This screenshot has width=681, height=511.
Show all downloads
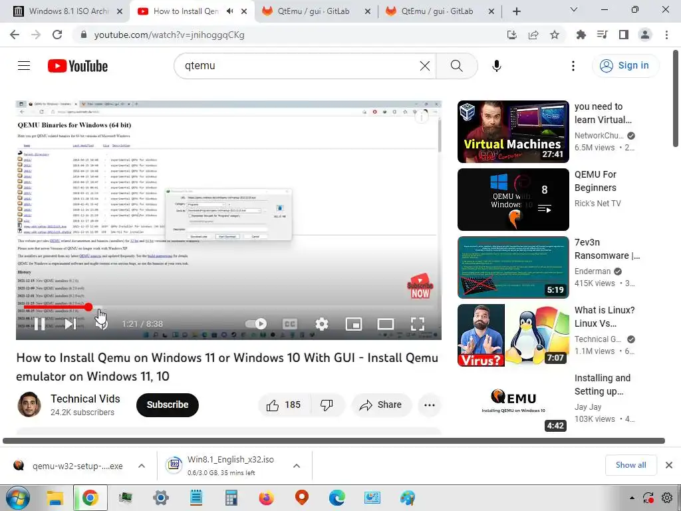coord(630,465)
